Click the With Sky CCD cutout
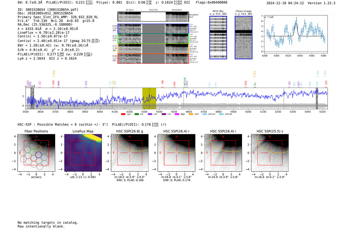The height and width of the screenshot is (240, 353). (218, 38)
